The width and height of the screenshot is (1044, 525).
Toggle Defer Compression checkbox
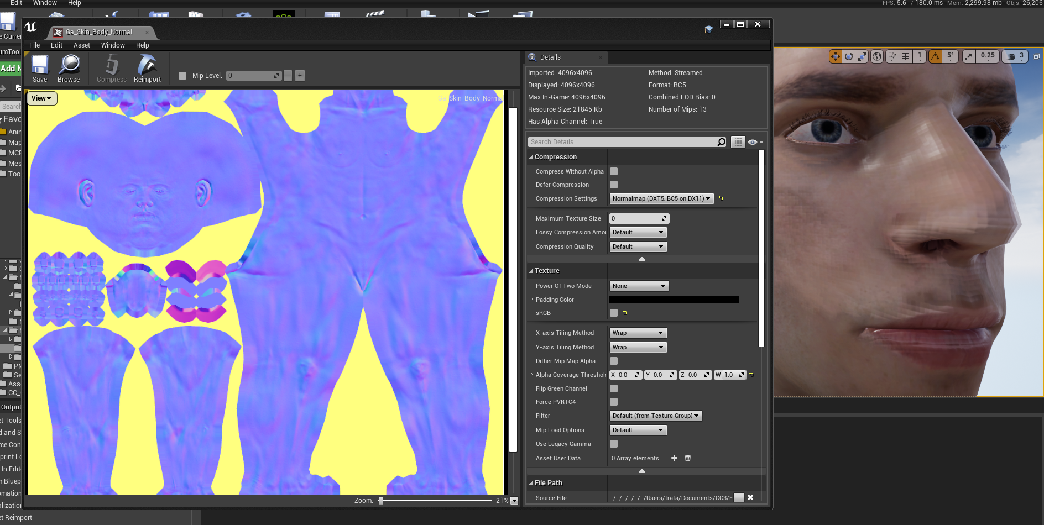click(614, 185)
